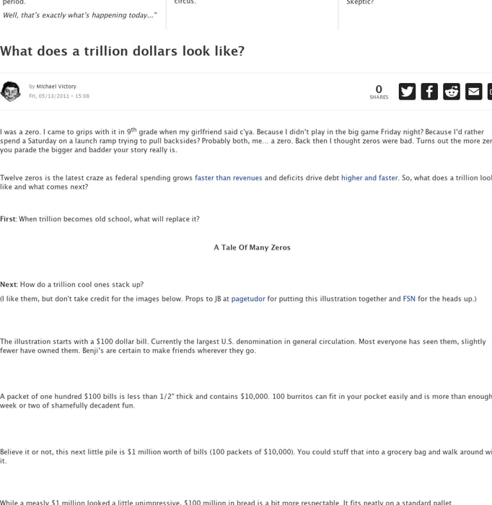Click the bold 'Next' paragraph label

(x=9, y=284)
